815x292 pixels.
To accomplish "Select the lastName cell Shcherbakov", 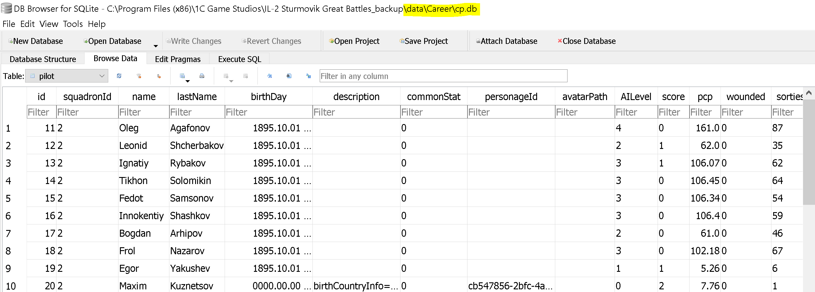I will [x=197, y=145].
